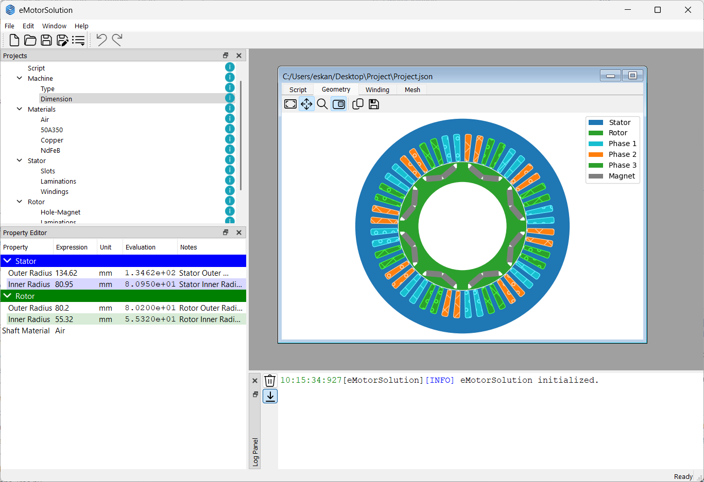The width and height of the screenshot is (704, 482).
Task: Click the Phase 2 orange legend swatch
Action: 597,154
